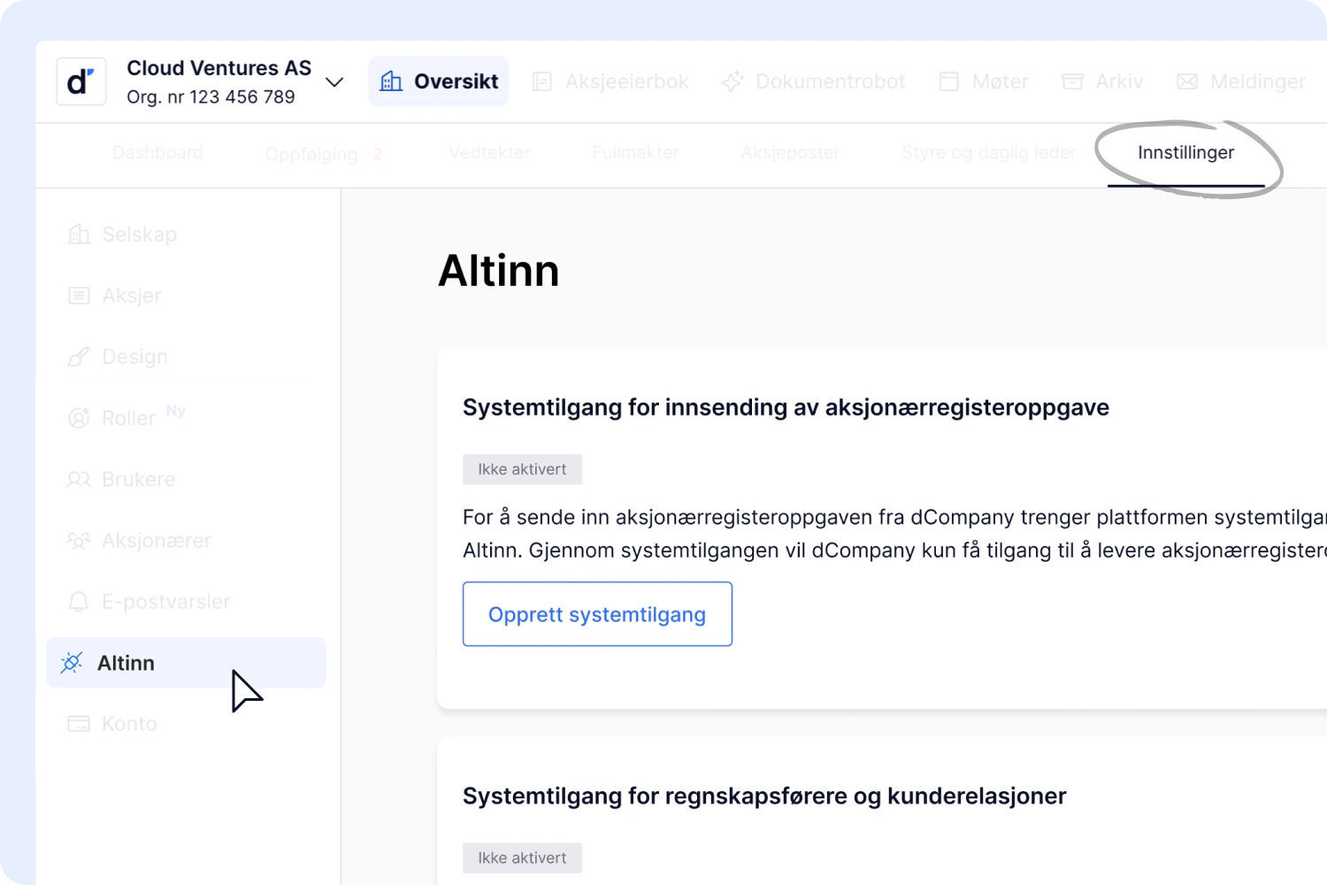This screenshot has height=885, width=1327.
Task: Click the Dokumentrobot sparkle icon
Action: click(x=733, y=82)
